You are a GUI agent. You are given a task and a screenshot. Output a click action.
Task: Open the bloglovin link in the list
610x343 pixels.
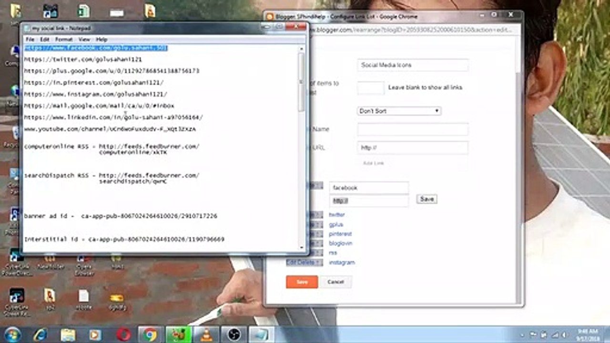coord(340,243)
